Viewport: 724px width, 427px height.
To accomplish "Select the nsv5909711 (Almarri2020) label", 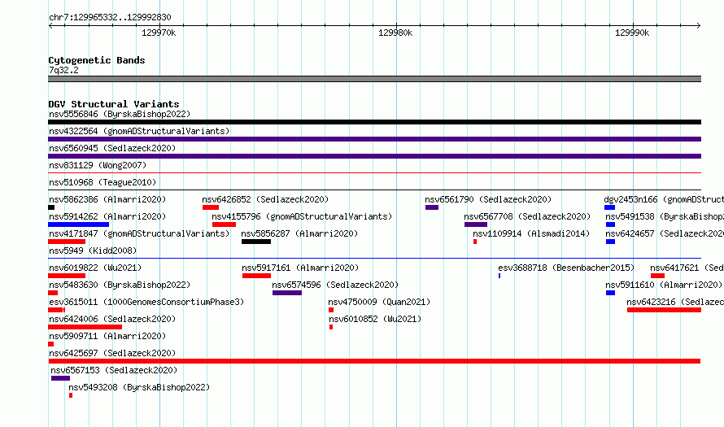I will point(107,336).
